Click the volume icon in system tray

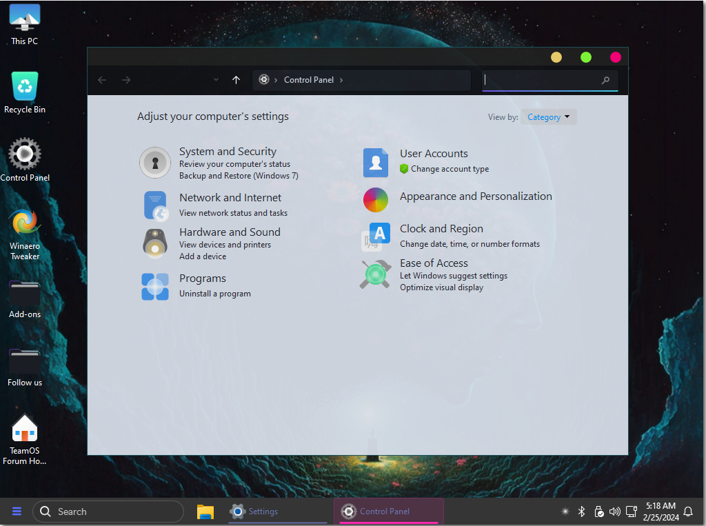[615, 512]
